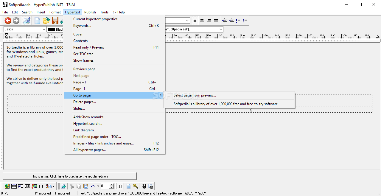Toggle the edit mode pen icon

(27, 21)
